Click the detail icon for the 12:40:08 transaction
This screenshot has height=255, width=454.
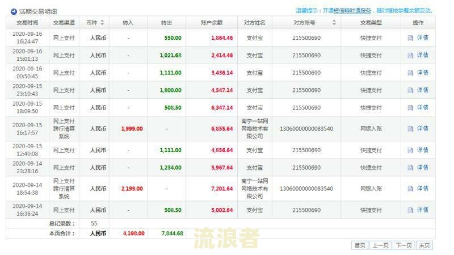tap(410, 150)
